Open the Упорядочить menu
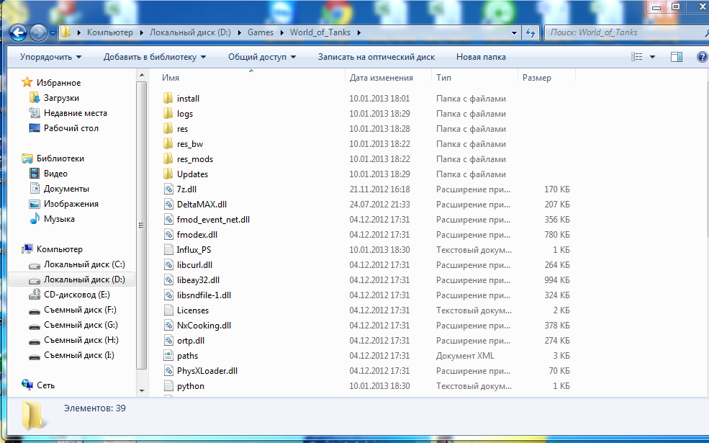 point(50,57)
